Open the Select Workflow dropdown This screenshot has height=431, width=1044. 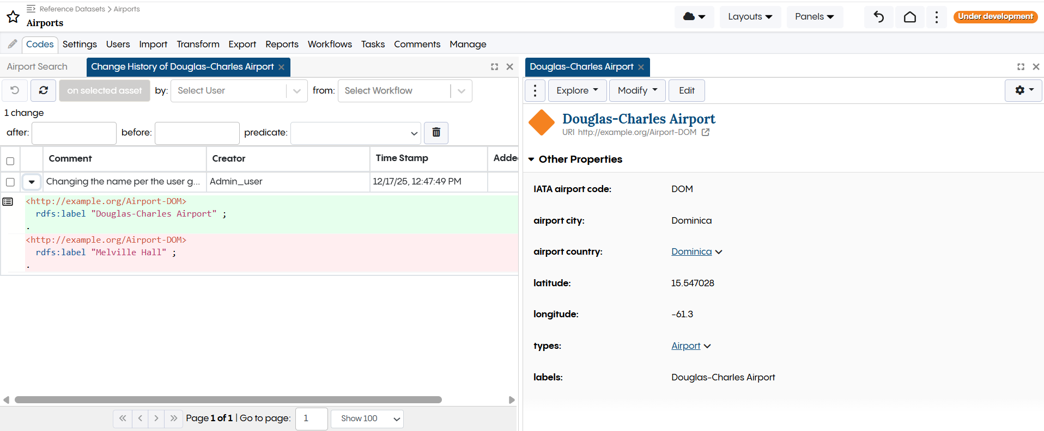pyautogui.click(x=404, y=91)
